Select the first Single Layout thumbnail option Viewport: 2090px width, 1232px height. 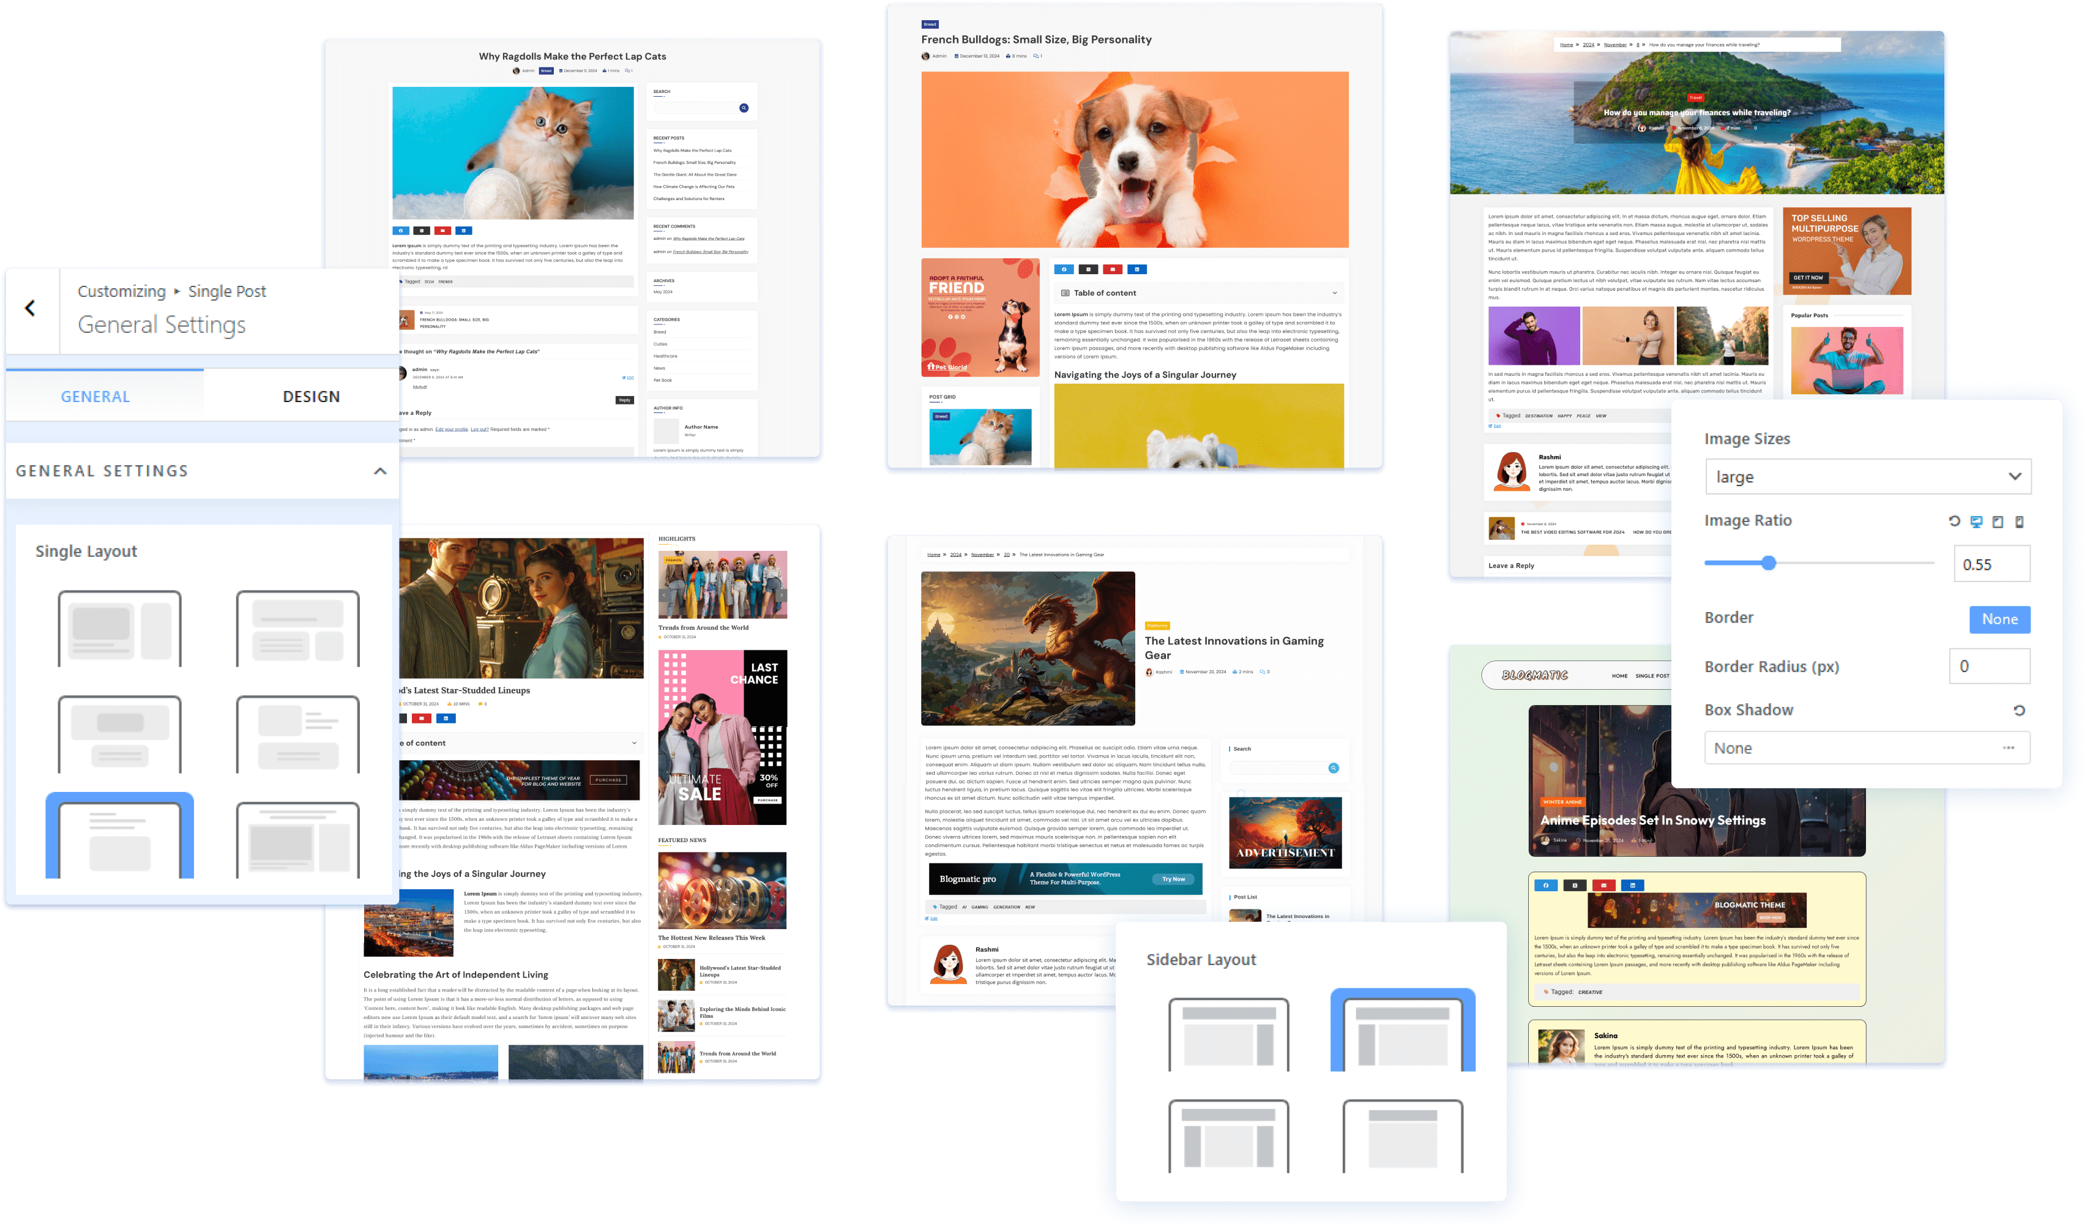pos(119,629)
